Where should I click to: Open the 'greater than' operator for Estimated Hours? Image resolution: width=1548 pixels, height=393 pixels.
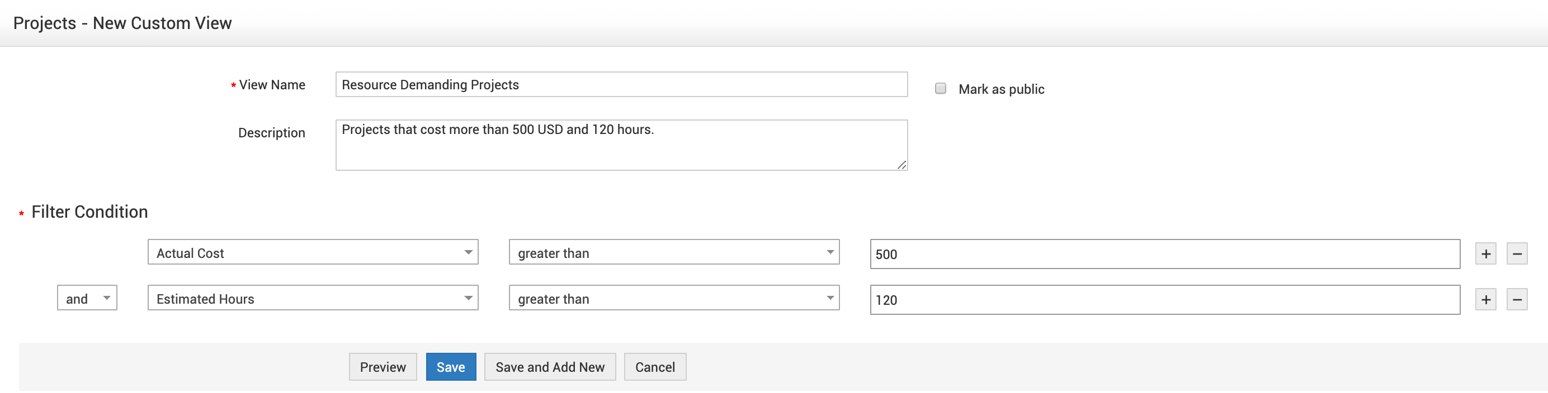(x=674, y=298)
